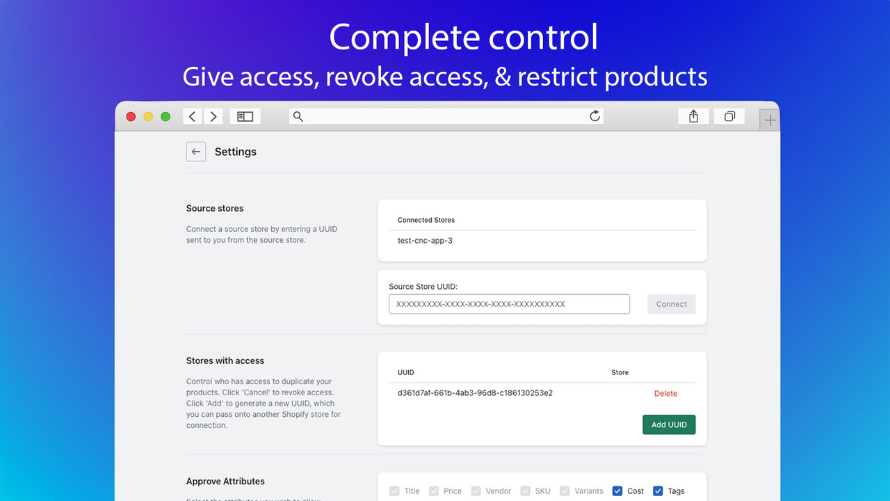
Task: Select connected store test-cnc-app-3
Action: pos(426,241)
